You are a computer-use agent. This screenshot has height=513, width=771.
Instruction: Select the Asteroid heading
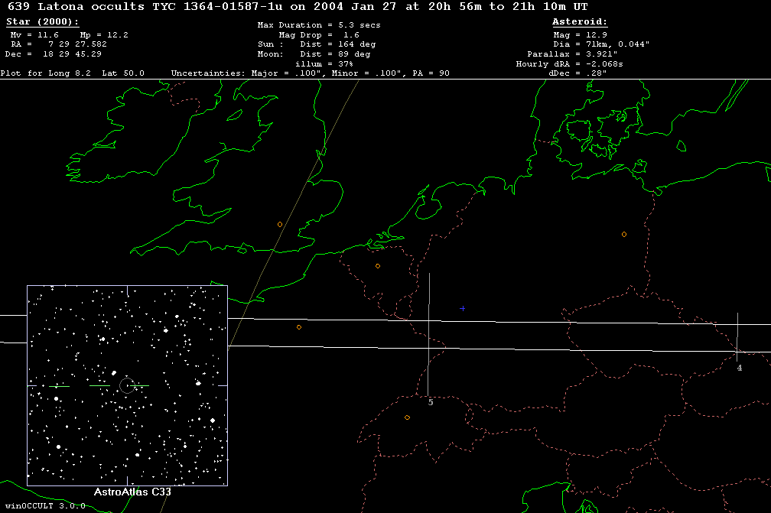580,22
